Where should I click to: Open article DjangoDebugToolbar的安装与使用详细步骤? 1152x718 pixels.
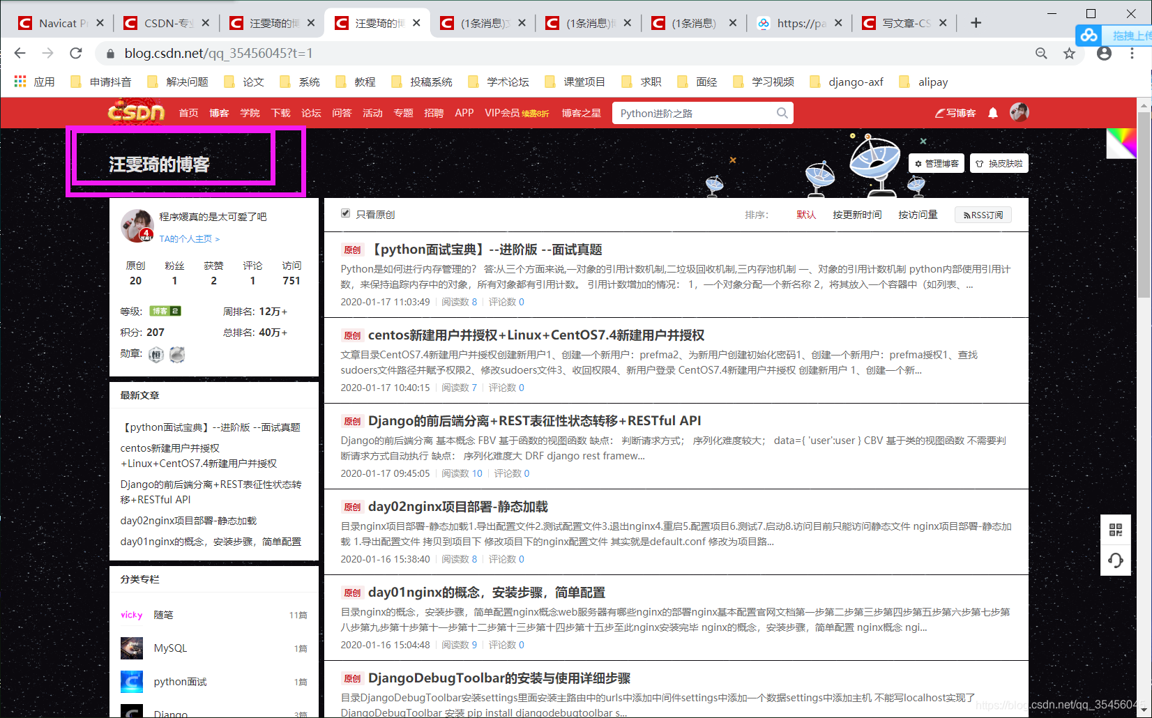click(499, 678)
